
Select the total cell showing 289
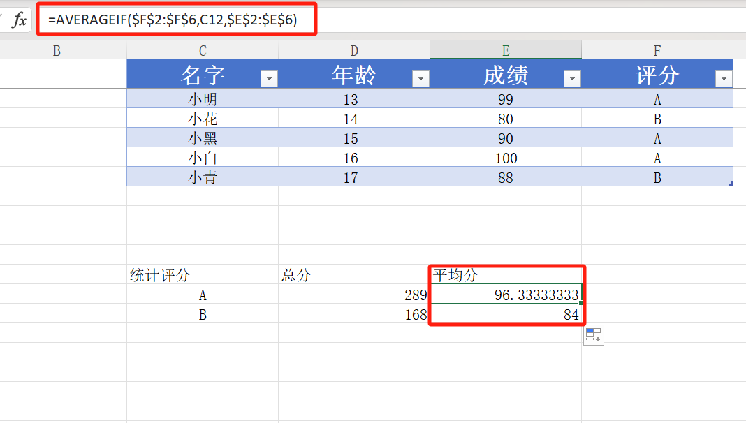(x=354, y=295)
